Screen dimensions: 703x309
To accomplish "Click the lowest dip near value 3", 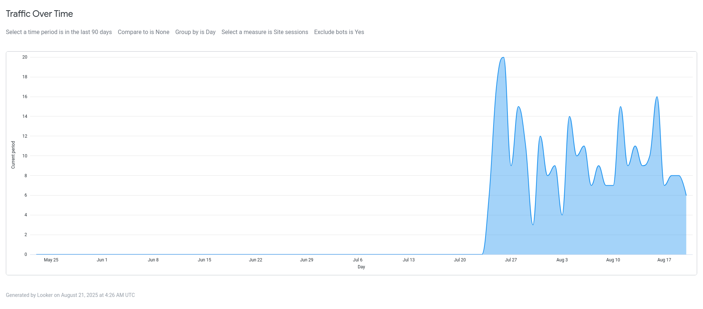I will coord(533,224).
